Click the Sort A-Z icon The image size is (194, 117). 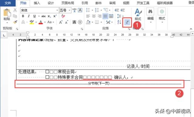[x=119, y=22]
